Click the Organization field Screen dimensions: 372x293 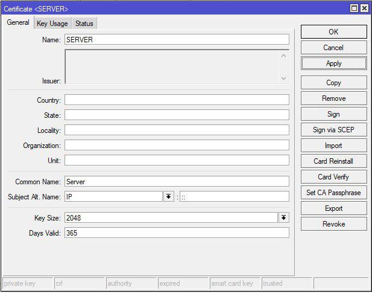point(177,145)
